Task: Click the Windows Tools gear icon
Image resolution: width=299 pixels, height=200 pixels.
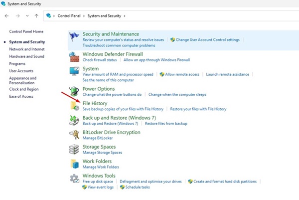Action: [74, 178]
